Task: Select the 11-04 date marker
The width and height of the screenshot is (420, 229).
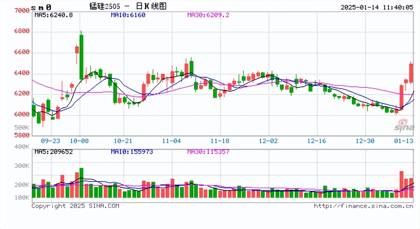Action: coord(172,141)
